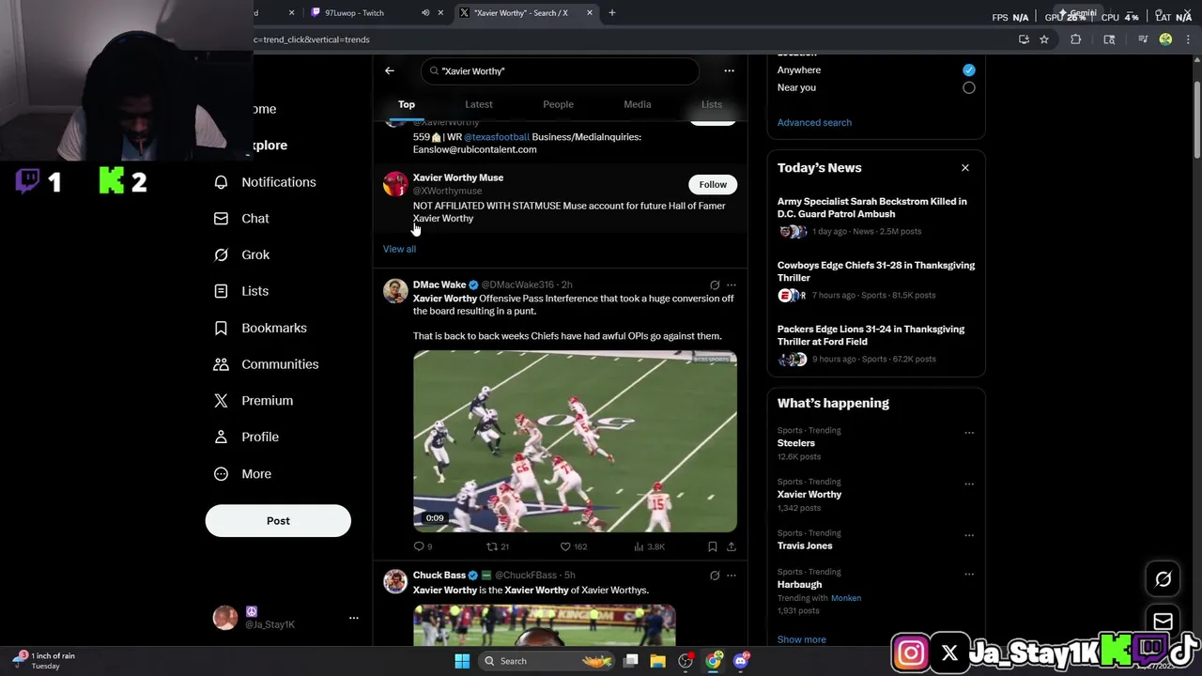
Task: Switch to Top tab
Action: 407,104
